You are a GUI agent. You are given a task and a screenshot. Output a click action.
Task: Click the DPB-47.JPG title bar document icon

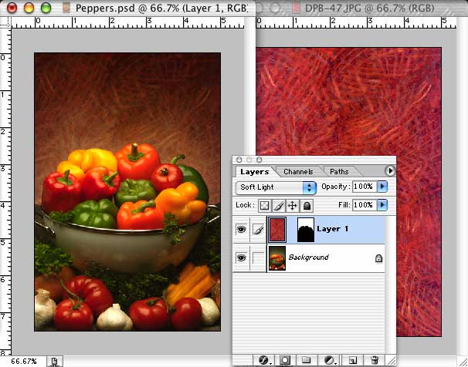(296, 8)
